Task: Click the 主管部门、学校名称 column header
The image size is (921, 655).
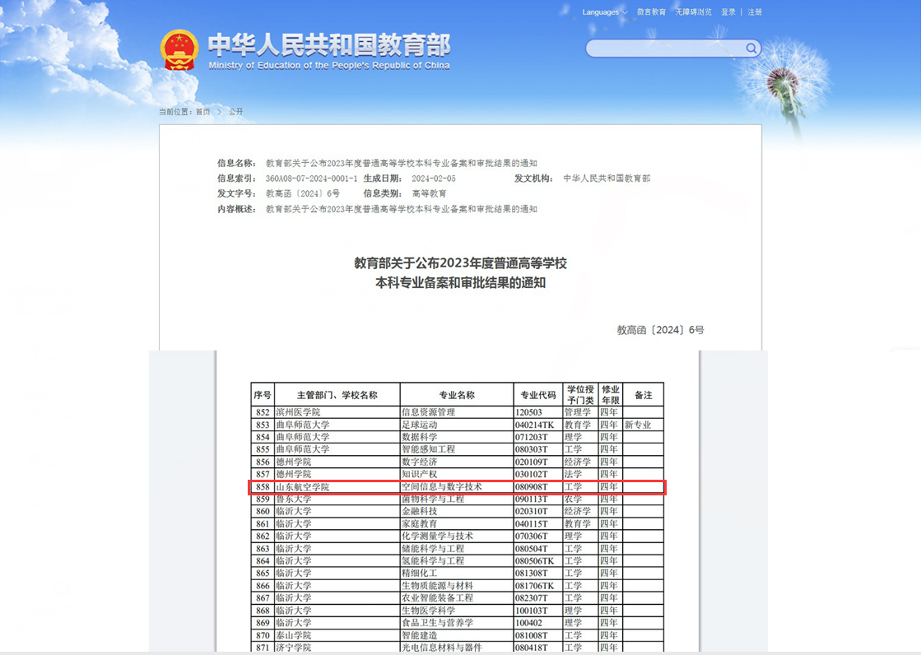Action: click(337, 395)
